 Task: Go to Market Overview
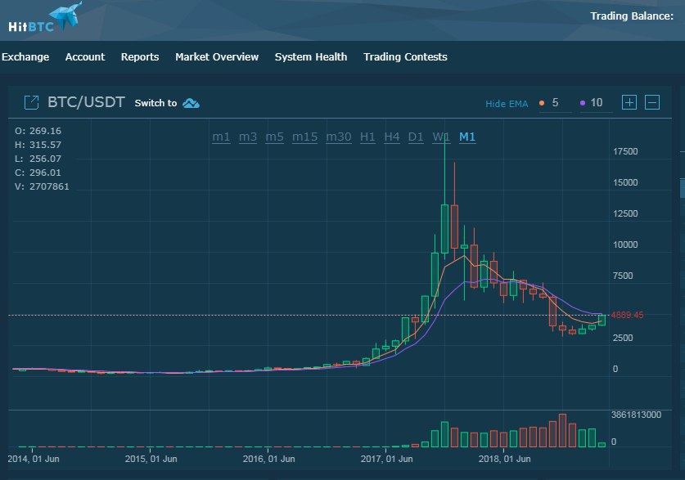click(x=217, y=56)
